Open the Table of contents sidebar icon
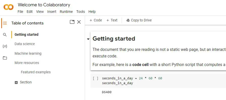226x100 pixels. [x=5, y=23]
